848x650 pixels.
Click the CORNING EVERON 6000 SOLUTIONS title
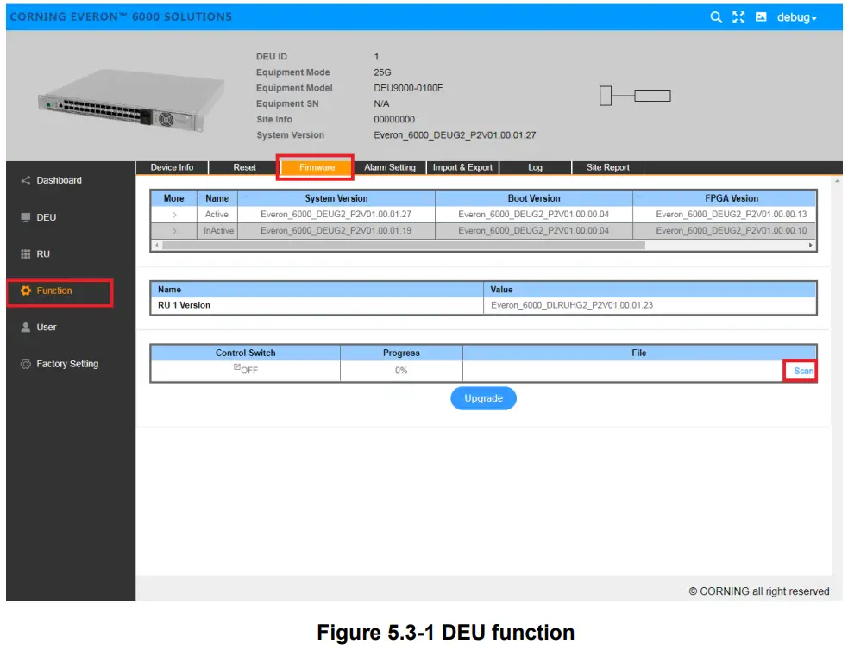coord(121,16)
